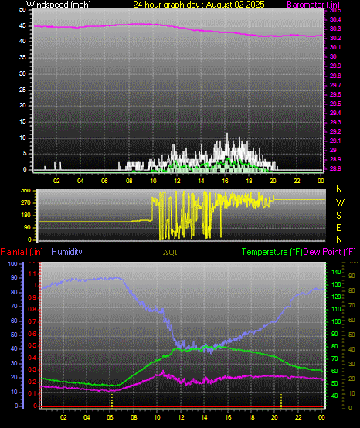Screen dimensions: 360x428
Task: Click the 06 hour tick under the temperature graph
Action: (x=110, y=417)
